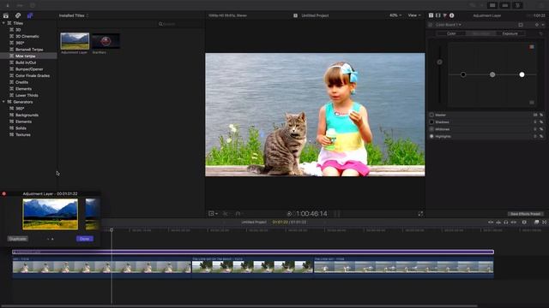Select the Build In/Out titles category
The height and width of the screenshot is (308, 549).
(26, 62)
